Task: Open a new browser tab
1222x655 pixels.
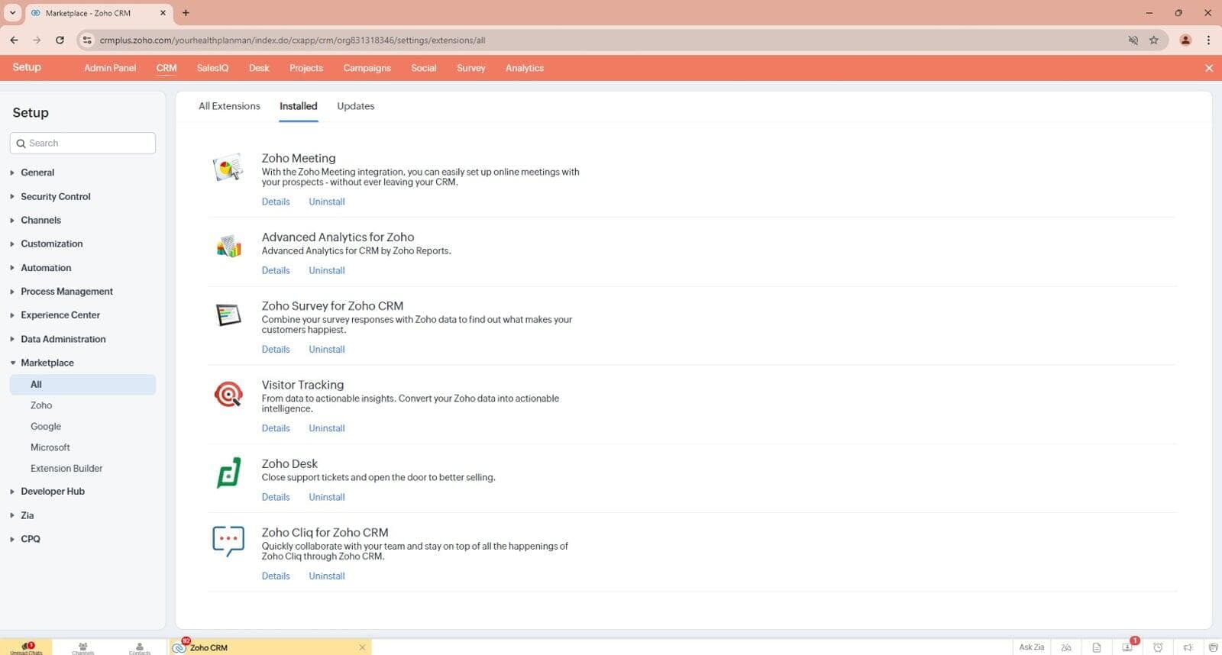Action: pyautogui.click(x=186, y=13)
